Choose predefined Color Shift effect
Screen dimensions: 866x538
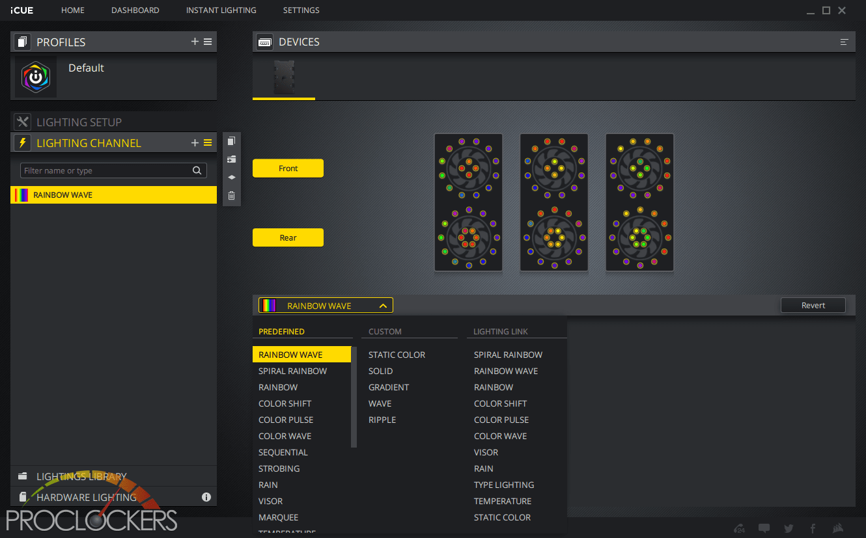pyautogui.click(x=285, y=403)
